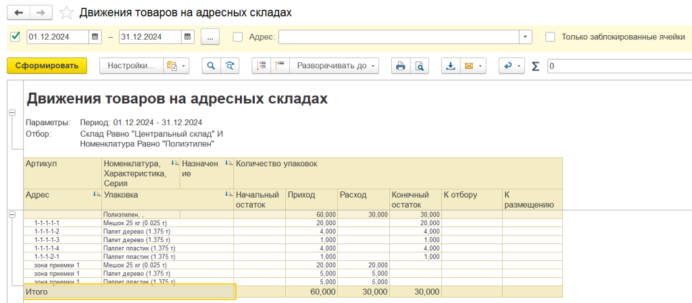Uncheck the period filter checkbox
Screen dimensions: 692x303
click(x=16, y=37)
